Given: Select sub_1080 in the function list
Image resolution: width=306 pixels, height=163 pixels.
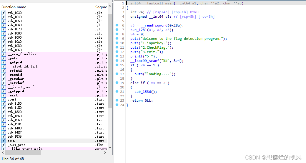Looking at the screenshot, I should pyautogui.click(x=15, y=33).
